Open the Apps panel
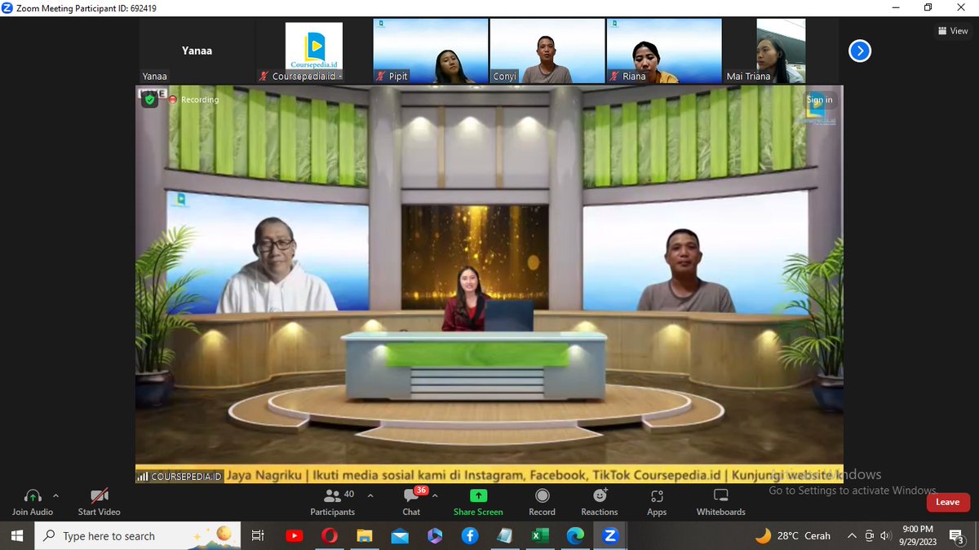 coord(657,501)
